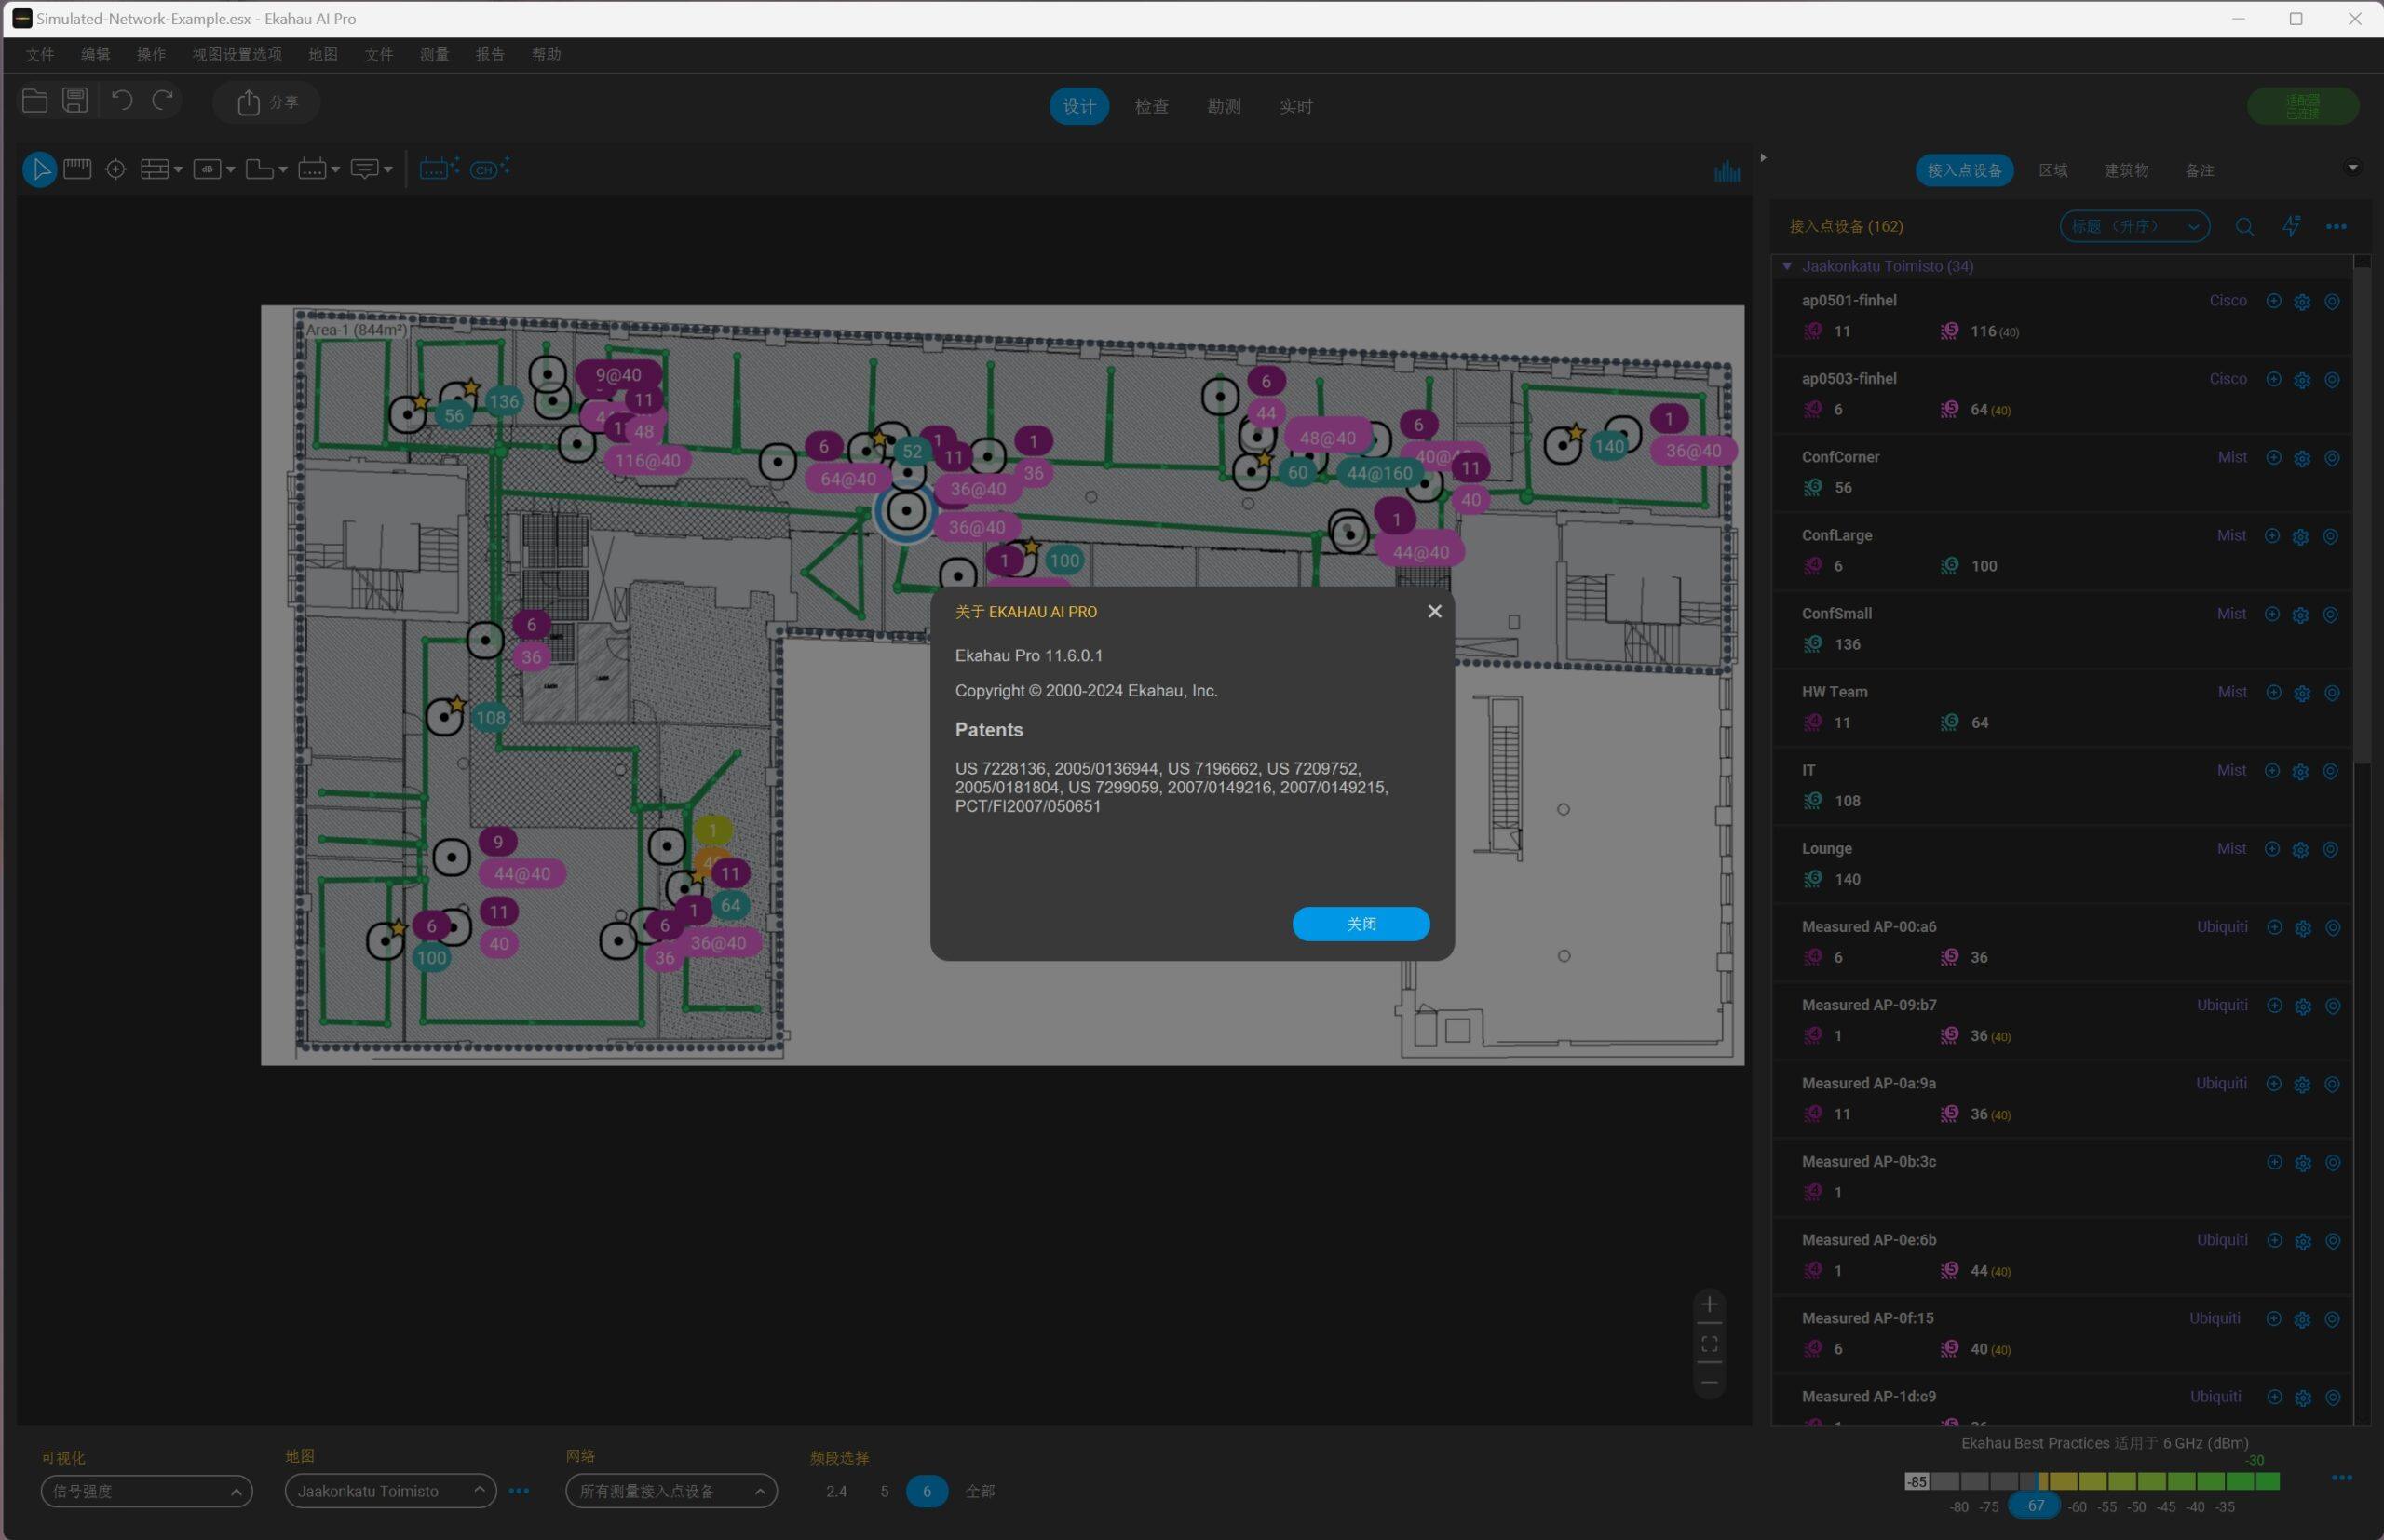Click the 关闭 button in About dialog
The width and height of the screenshot is (2384, 1540).
(1361, 924)
